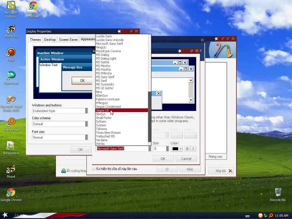
Task: Choose Trebuchet MS in the font list
Action: (x=121, y=136)
